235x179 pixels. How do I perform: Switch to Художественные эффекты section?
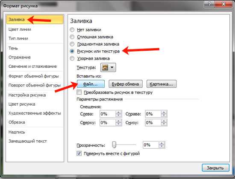click(35, 113)
